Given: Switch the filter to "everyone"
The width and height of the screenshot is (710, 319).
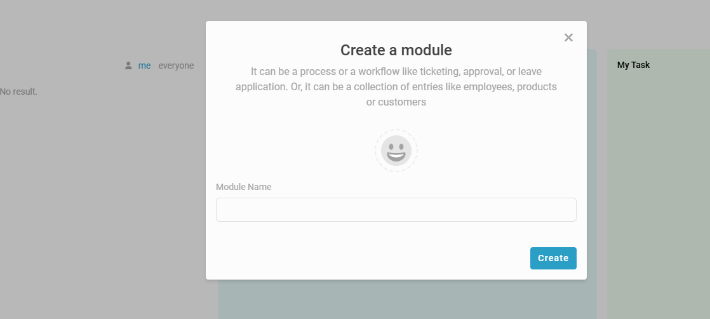Looking at the screenshot, I should tap(176, 65).
